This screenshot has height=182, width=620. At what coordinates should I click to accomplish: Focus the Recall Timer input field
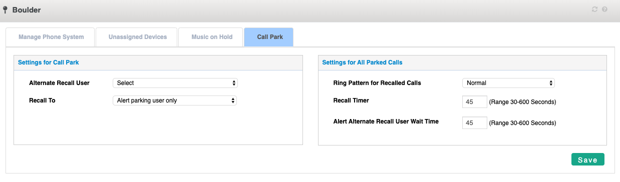coord(475,102)
